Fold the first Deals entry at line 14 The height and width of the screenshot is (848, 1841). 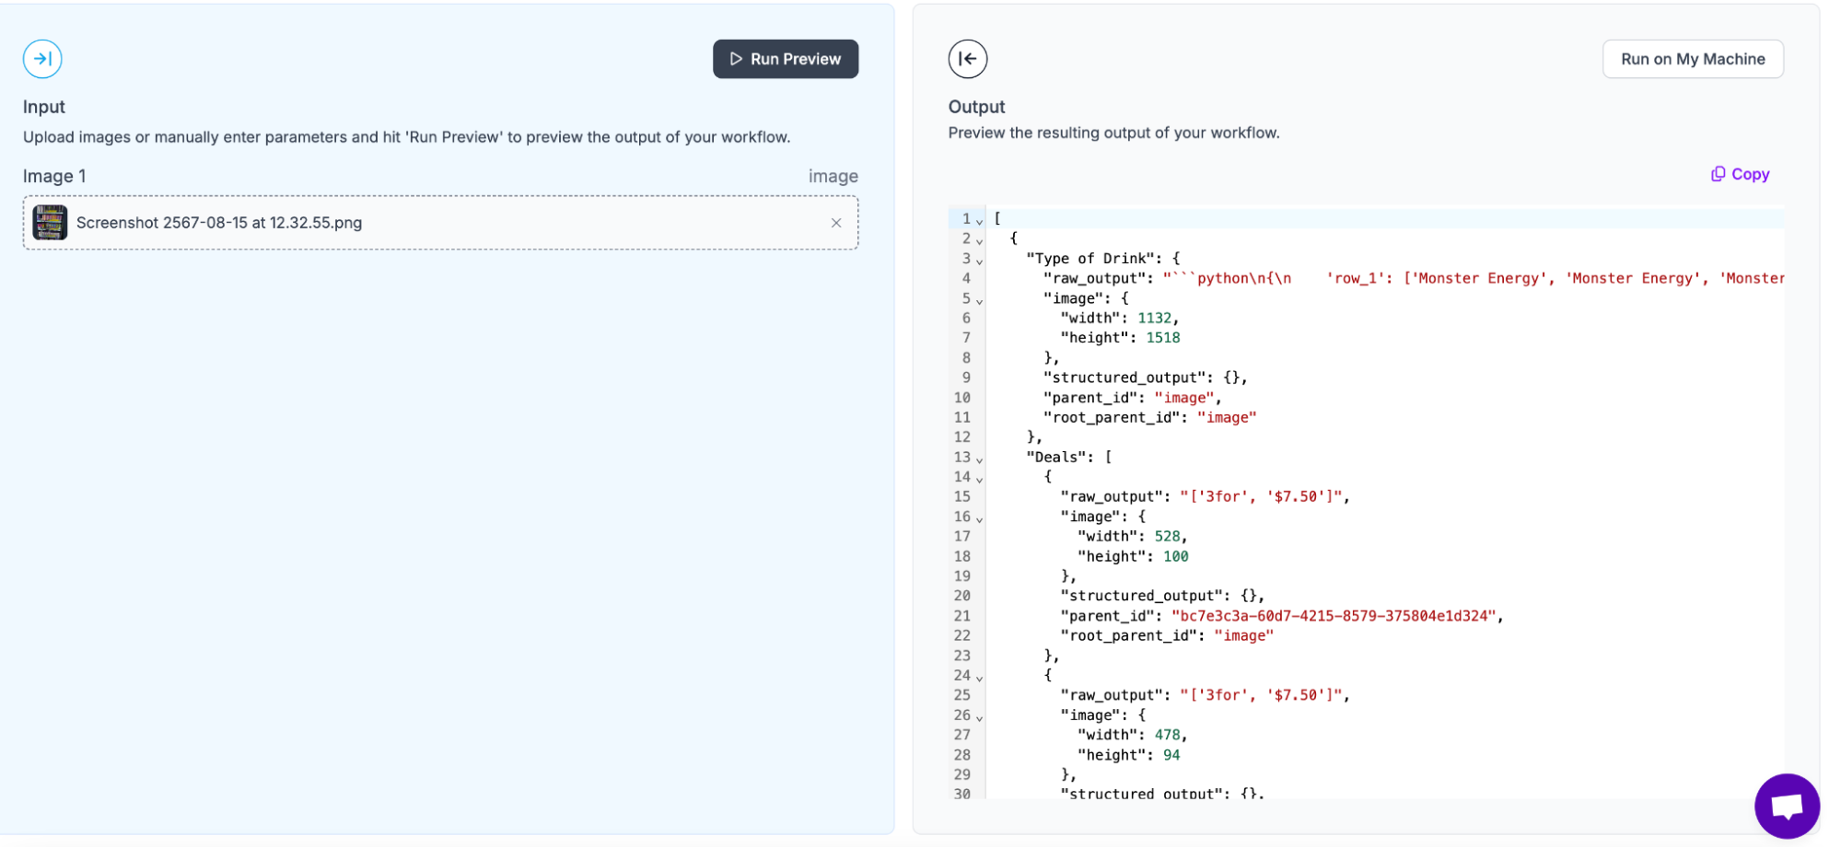click(x=979, y=479)
